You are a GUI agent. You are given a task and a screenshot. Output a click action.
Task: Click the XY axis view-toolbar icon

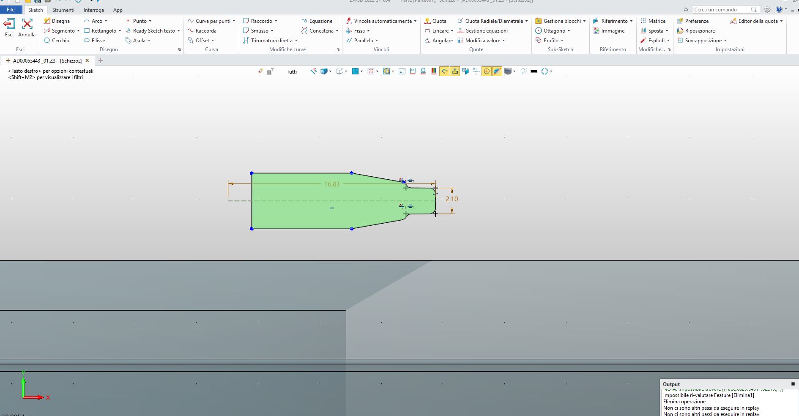pos(313,71)
